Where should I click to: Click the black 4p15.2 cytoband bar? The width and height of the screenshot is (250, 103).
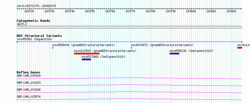pyautogui.click(x=129, y=27)
